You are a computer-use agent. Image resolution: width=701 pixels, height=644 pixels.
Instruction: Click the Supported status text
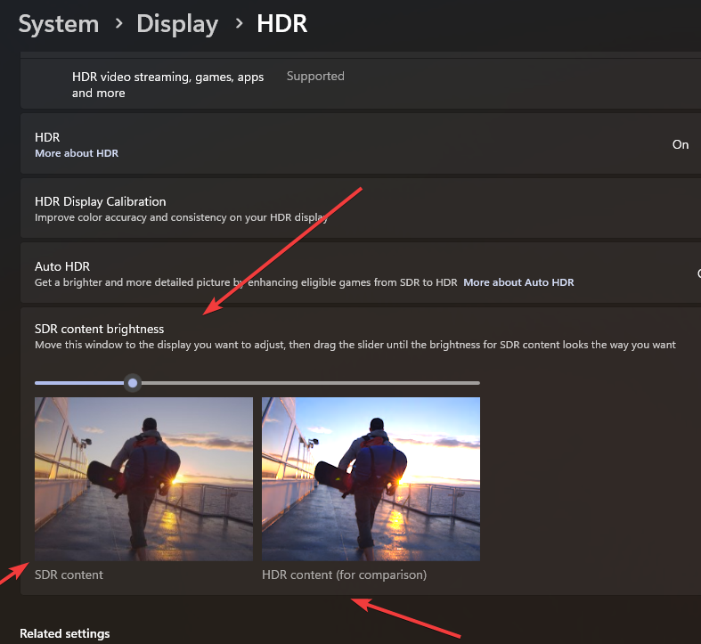[315, 76]
